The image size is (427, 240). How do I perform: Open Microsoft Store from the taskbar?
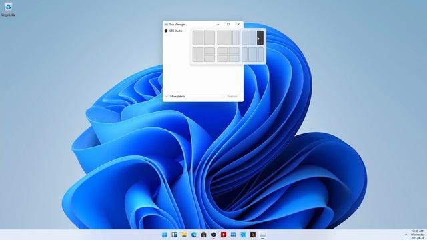click(203, 235)
